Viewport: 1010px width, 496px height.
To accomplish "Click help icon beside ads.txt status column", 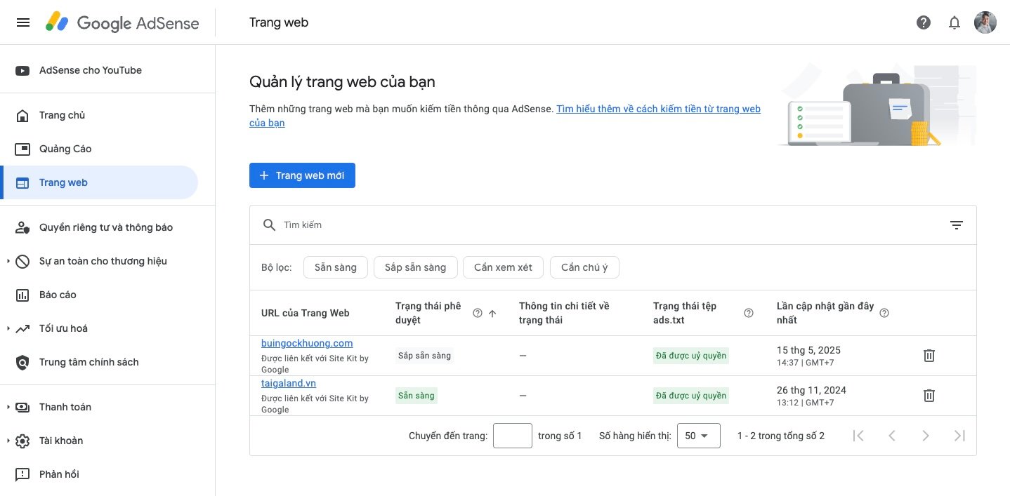I will [x=748, y=313].
